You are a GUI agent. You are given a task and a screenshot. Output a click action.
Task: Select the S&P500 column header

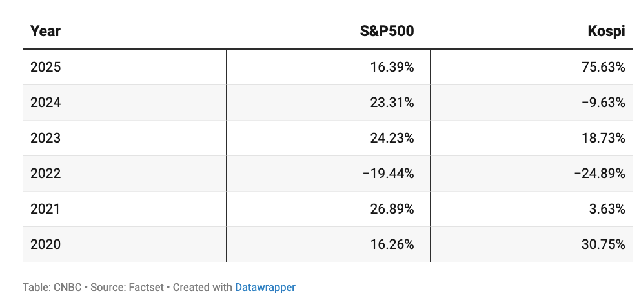point(386,31)
